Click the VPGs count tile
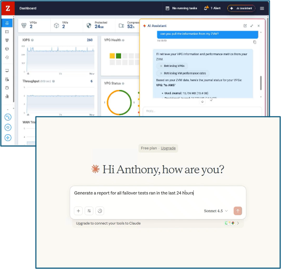Screen dimensions: 281x269 34,25
